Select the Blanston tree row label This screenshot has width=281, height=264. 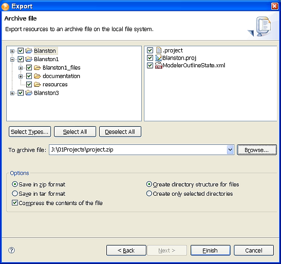(x=45, y=51)
